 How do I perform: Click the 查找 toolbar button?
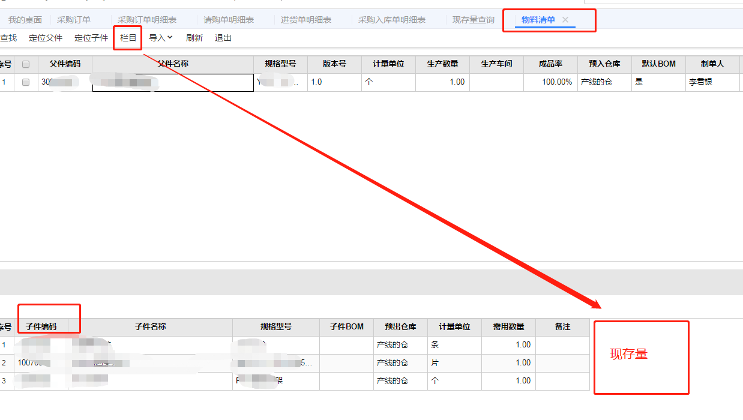pyautogui.click(x=8, y=38)
